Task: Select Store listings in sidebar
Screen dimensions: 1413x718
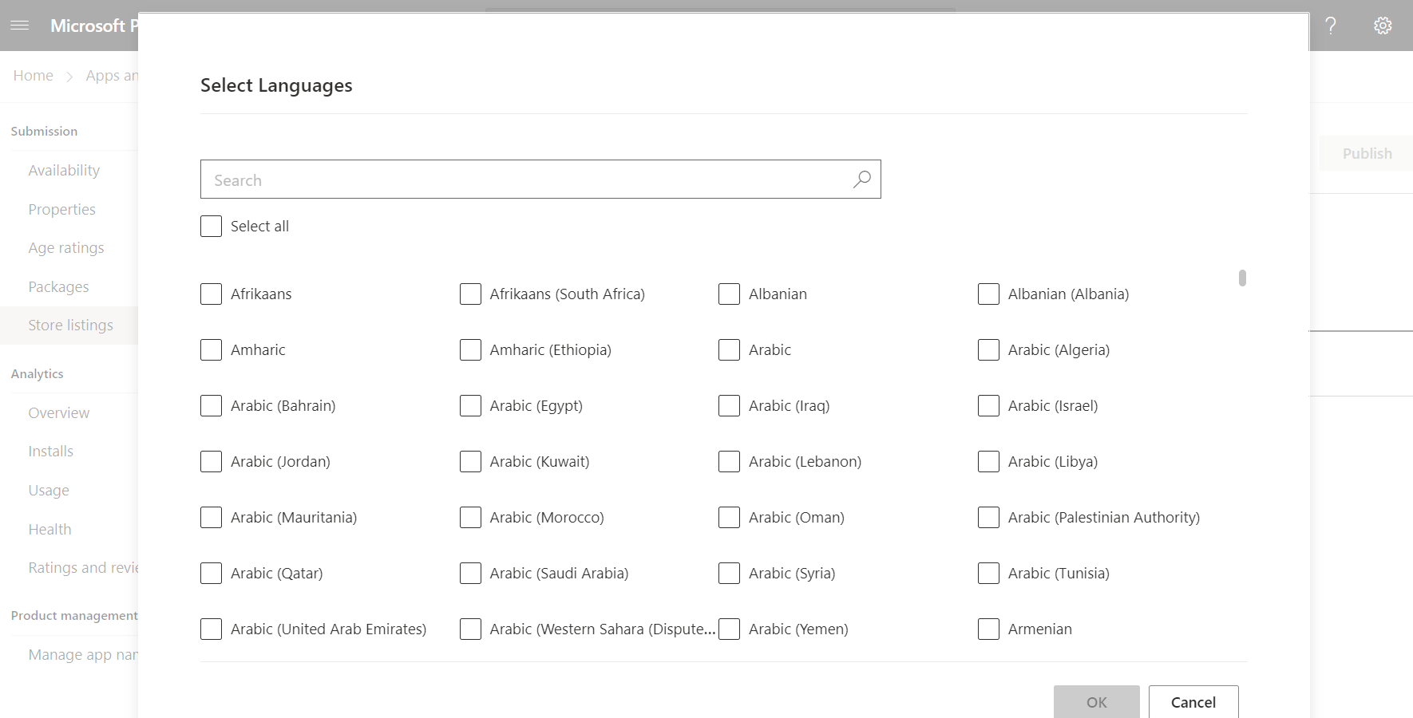Action: (70, 325)
